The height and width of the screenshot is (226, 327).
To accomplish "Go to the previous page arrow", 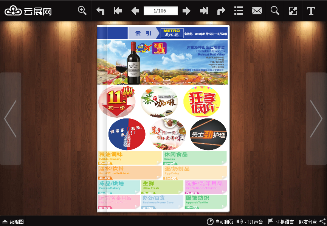I will (x=135, y=11).
